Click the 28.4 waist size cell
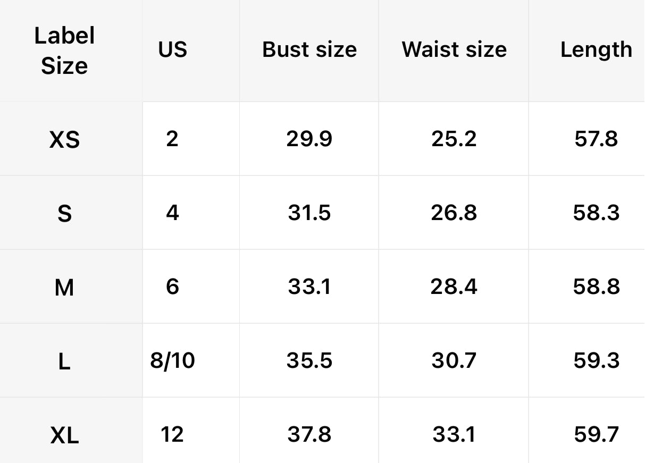Screen dimensions: 645x463 [454, 287]
